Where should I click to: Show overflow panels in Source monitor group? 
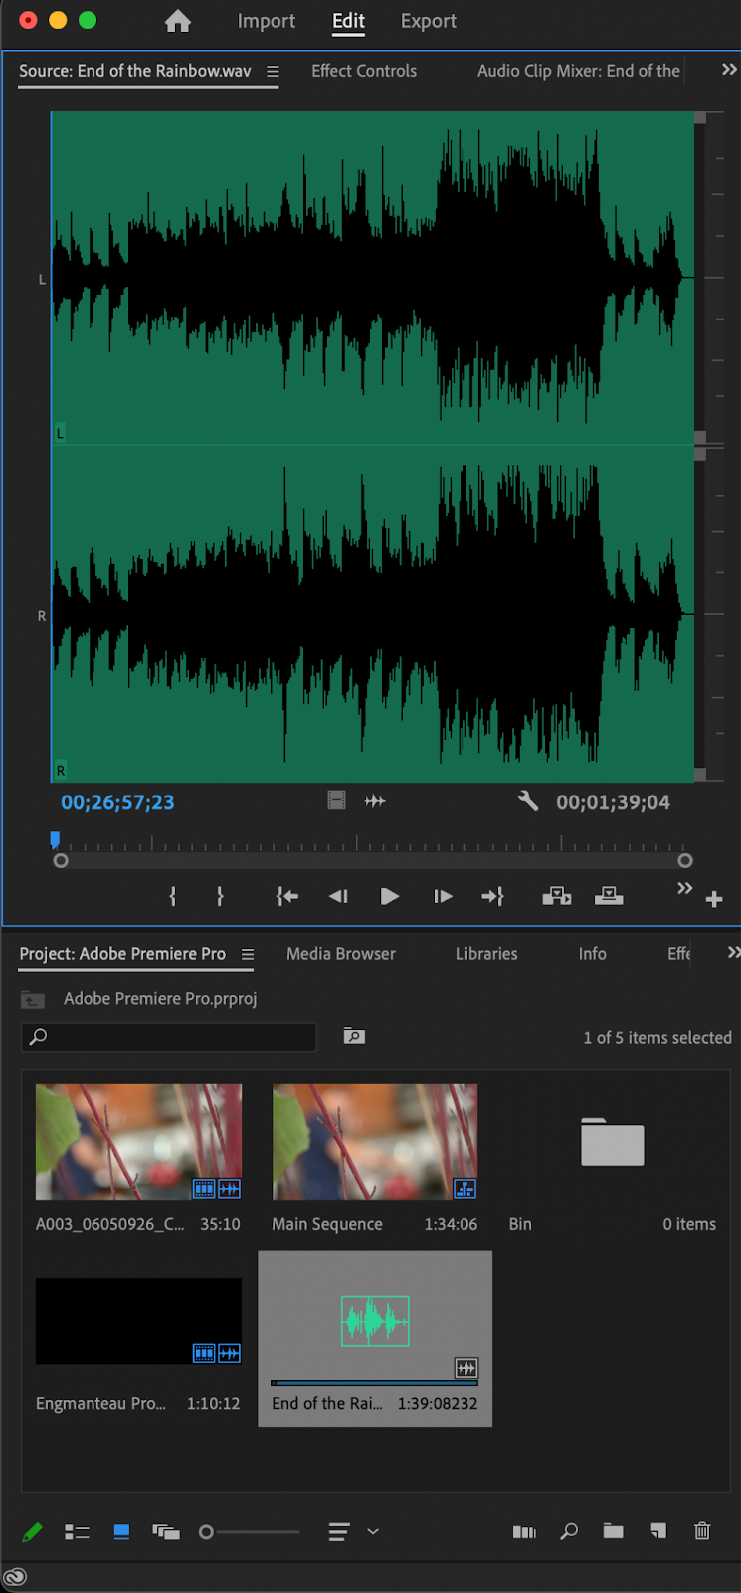[x=729, y=70]
